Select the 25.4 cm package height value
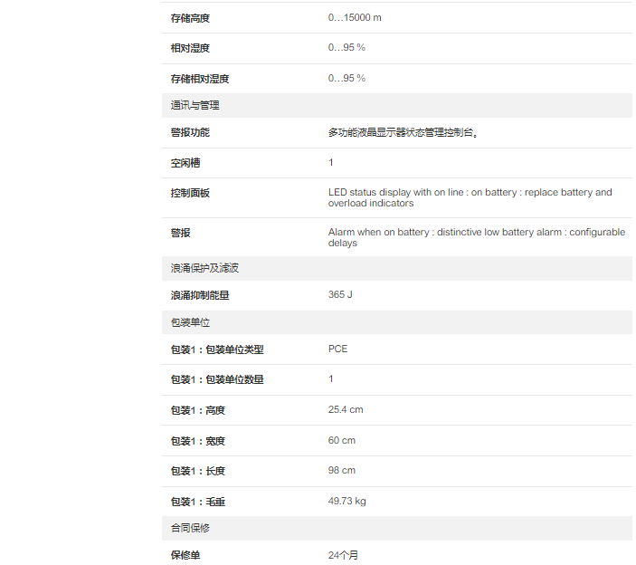Image resolution: width=636 pixels, height=565 pixels. (x=346, y=409)
